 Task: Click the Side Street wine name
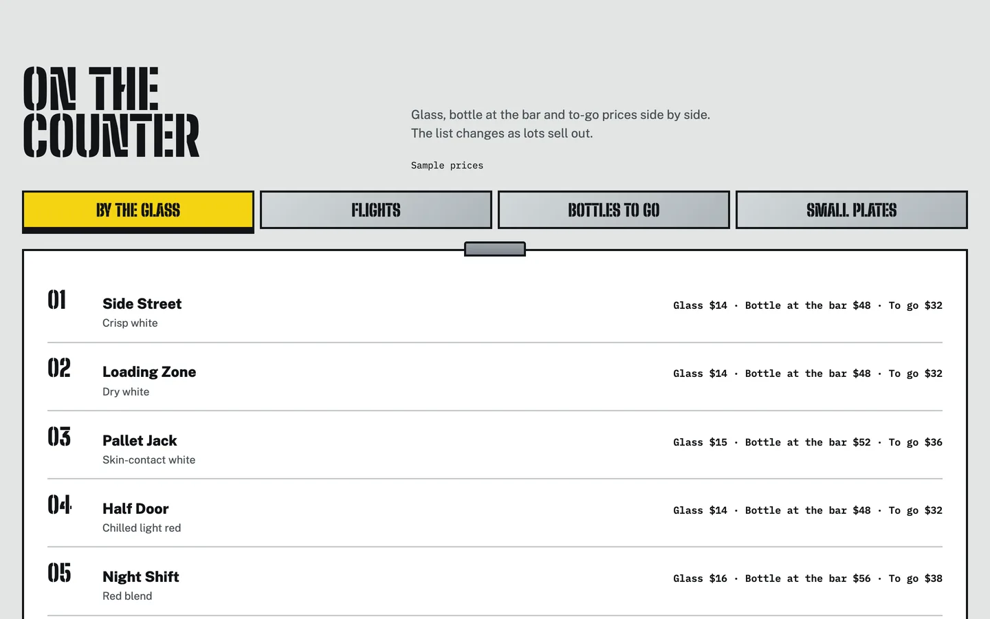[142, 304]
